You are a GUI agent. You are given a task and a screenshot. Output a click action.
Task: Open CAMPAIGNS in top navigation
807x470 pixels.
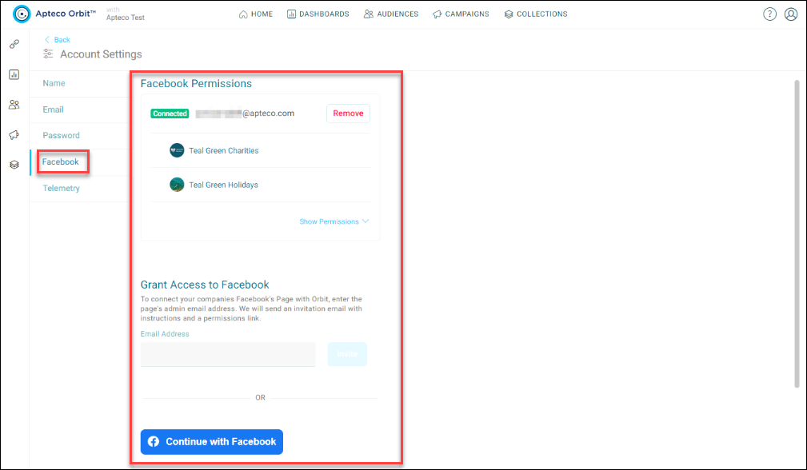[x=461, y=14]
